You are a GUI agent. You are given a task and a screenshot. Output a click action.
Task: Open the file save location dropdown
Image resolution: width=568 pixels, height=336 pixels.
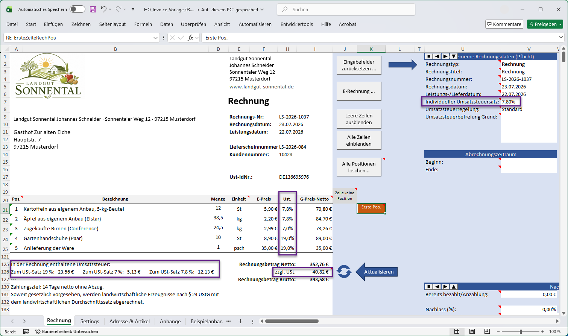tap(262, 9)
